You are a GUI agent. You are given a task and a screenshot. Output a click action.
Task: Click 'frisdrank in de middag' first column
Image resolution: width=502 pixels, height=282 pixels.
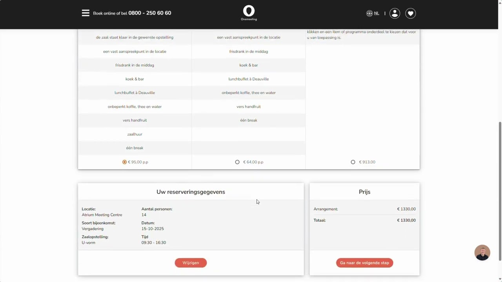pos(135,65)
